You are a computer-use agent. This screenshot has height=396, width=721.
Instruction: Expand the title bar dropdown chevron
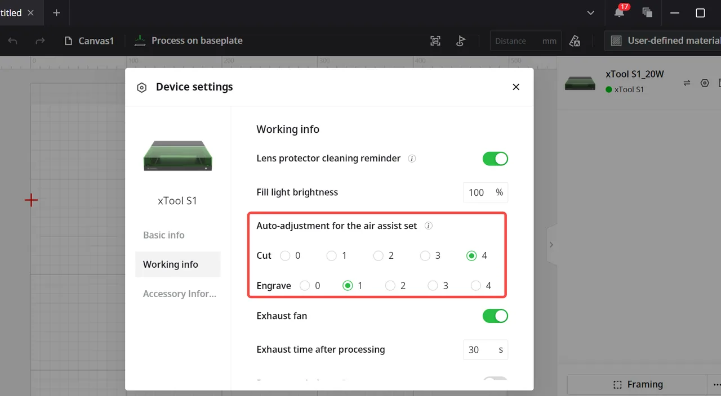(x=590, y=12)
